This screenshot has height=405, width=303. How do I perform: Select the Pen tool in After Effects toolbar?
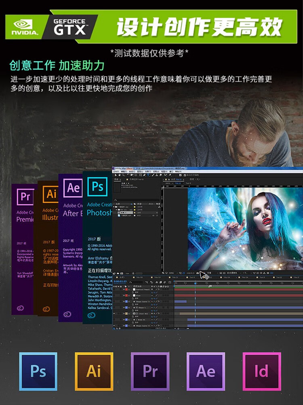tap(144, 175)
